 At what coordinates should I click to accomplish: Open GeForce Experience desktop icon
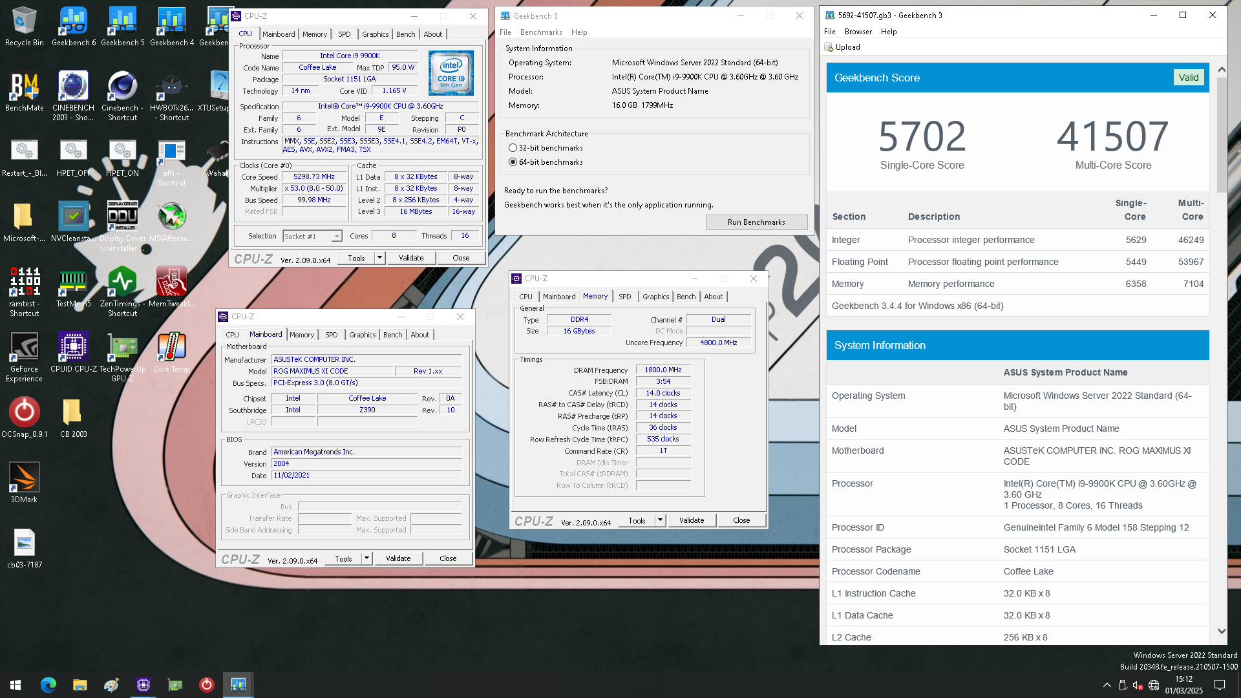click(25, 357)
